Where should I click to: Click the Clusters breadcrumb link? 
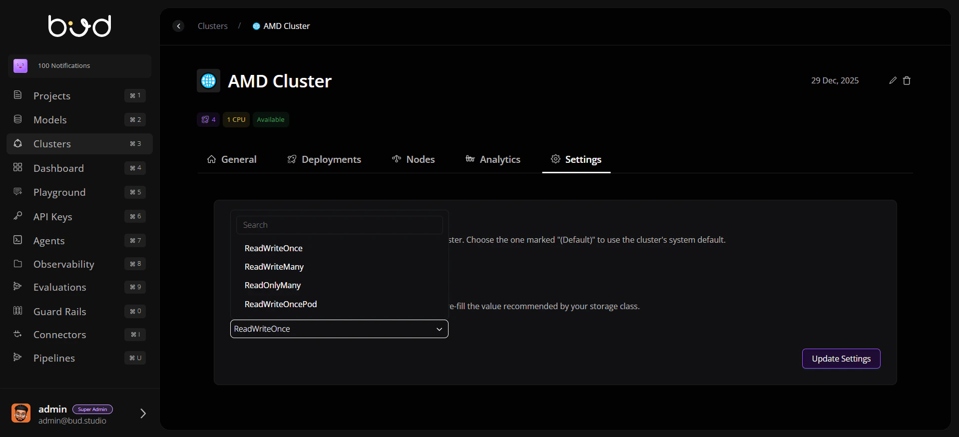click(x=212, y=26)
